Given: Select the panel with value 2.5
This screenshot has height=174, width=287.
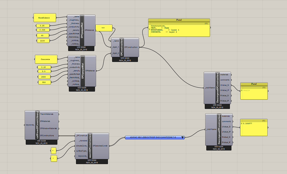Looking at the screenshot, I should coord(44,71).
